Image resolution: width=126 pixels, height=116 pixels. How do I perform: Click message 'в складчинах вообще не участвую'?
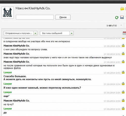(37, 41)
